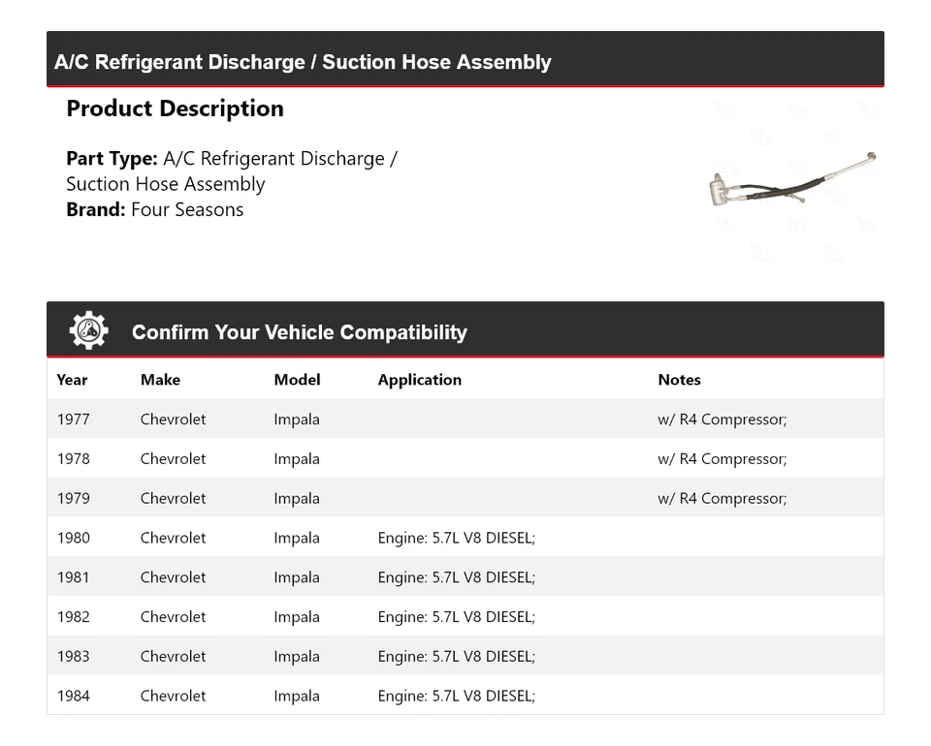The width and height of the screenshot is (931, 746).
Task: Click the Confirm Your Vehicle Compatibility title
Action: pyautogui.click(x=299, y=332)
